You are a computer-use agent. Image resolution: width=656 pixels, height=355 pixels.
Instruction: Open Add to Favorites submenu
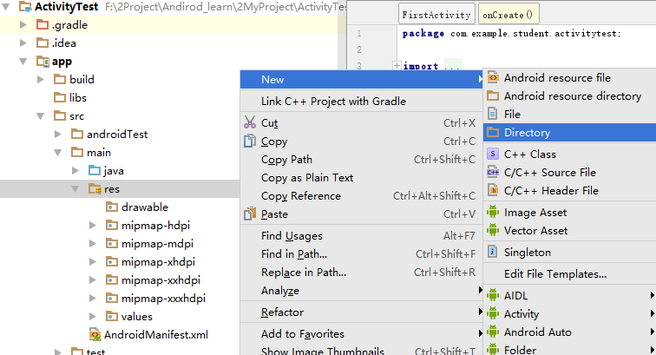pos(362,333)
